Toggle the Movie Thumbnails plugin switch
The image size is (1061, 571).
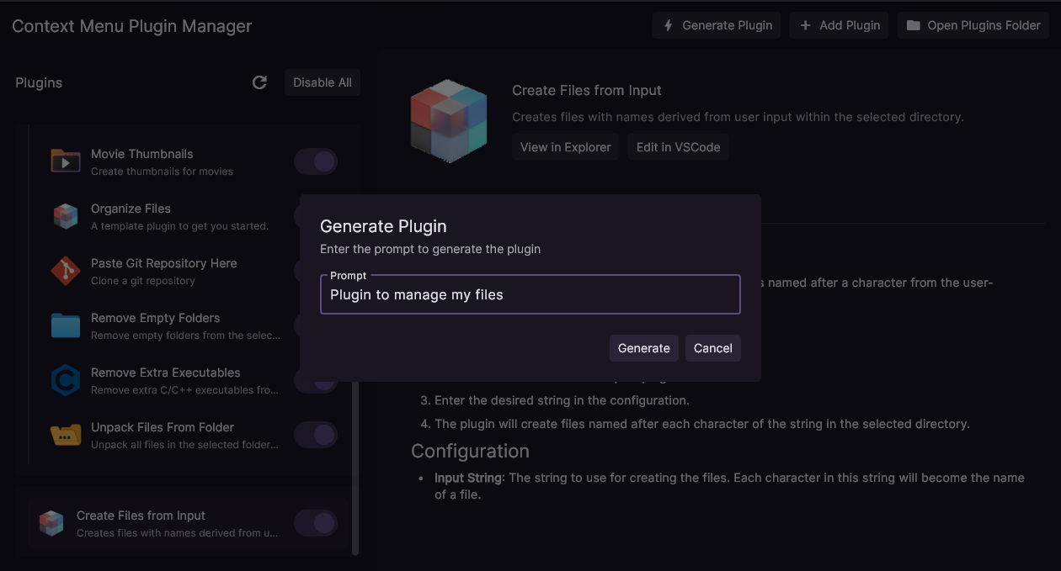(x=316, y=161)
